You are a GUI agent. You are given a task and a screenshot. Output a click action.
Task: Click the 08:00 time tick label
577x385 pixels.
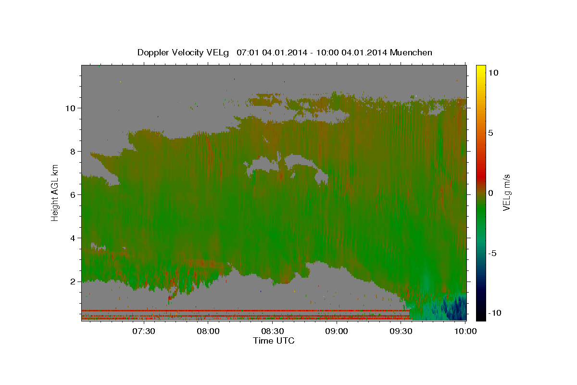pos(208,331)
